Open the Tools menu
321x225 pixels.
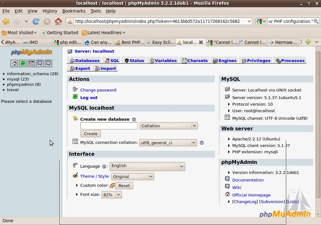(96, 11)
